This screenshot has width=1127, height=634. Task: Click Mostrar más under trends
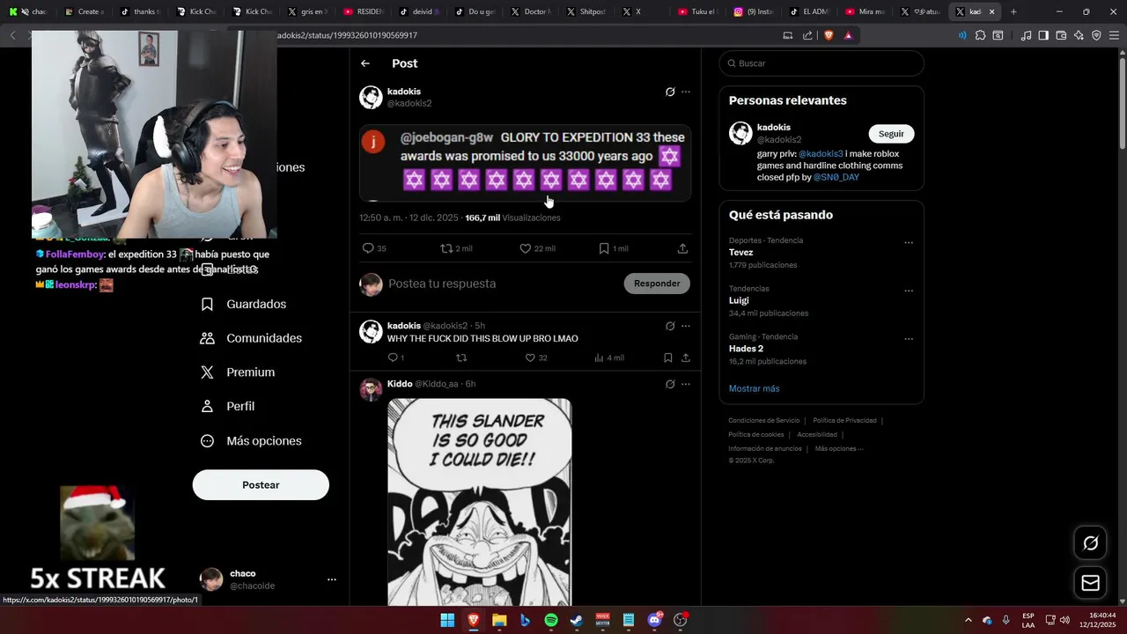(x=754, y=388)
